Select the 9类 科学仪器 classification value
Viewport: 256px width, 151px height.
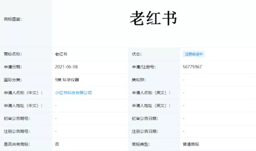67,80
